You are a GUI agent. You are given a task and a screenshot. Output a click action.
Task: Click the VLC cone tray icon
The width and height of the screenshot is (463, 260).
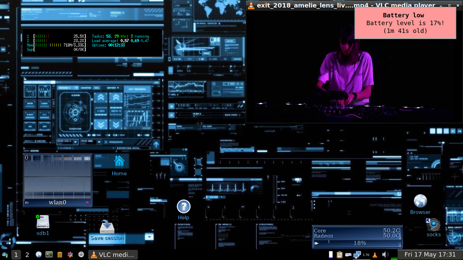pyautogui.click(x=375, y=255)
